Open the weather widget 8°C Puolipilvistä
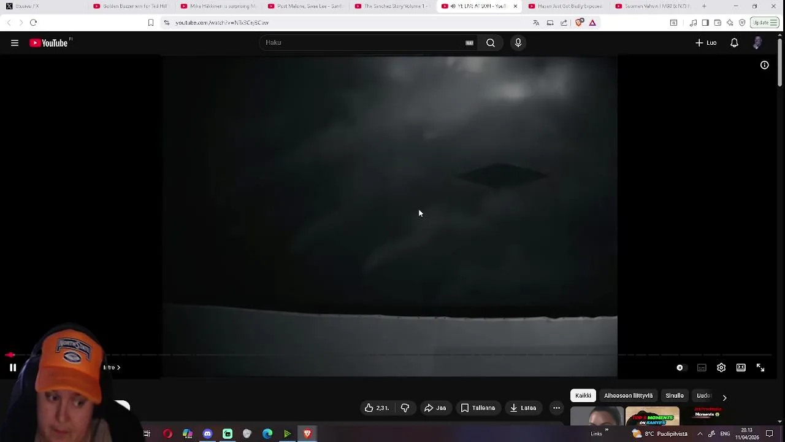Image resolution: width=785 pixels, height=442 pixels. 659,434
